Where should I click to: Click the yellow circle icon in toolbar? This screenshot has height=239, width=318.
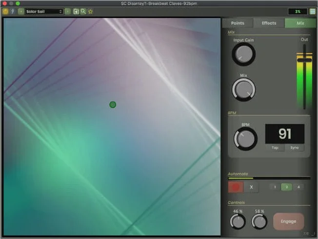point(5,11)
